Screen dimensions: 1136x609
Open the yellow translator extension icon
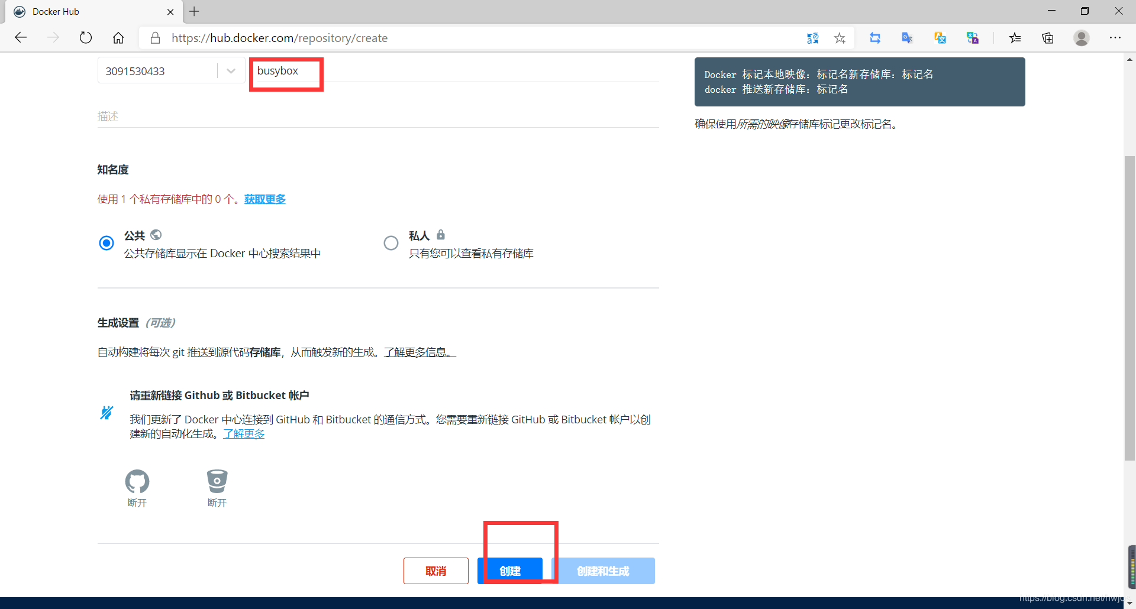click(940, 38)
